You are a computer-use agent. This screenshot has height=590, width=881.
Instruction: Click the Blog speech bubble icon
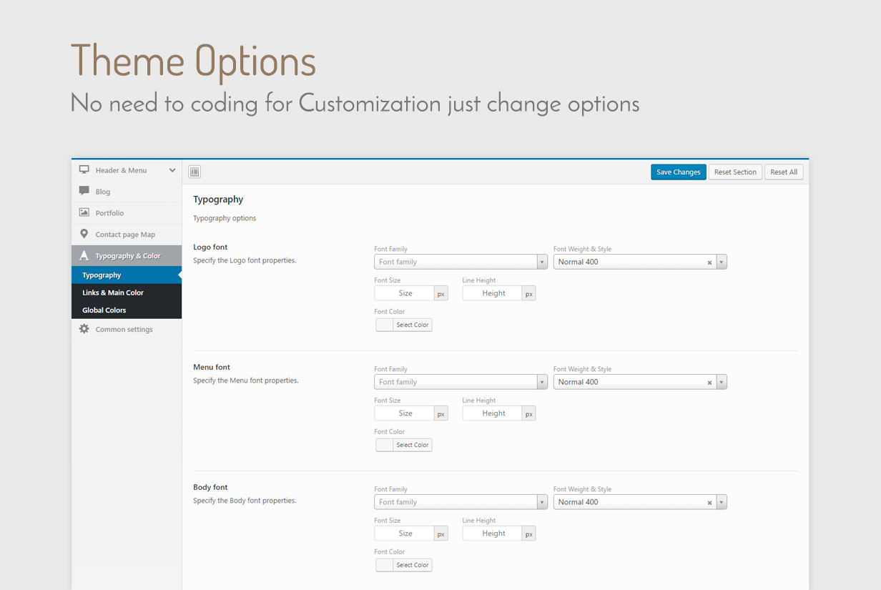84,191
